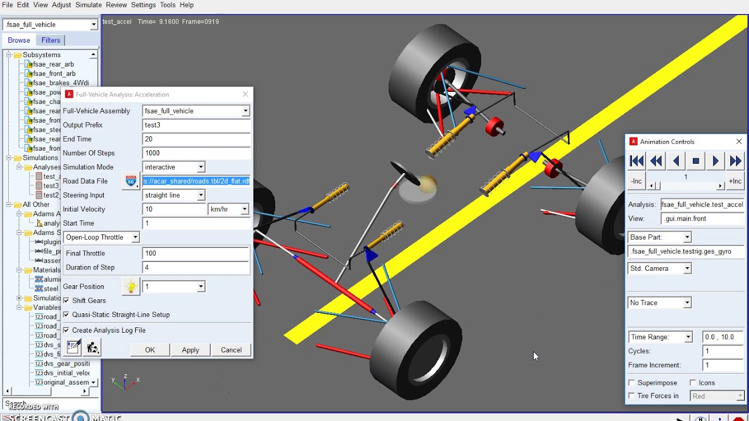This screenshot has height=421, width=749.
Task: Click the comment notepad icon in Acceleration dialog
Action: 73,347
